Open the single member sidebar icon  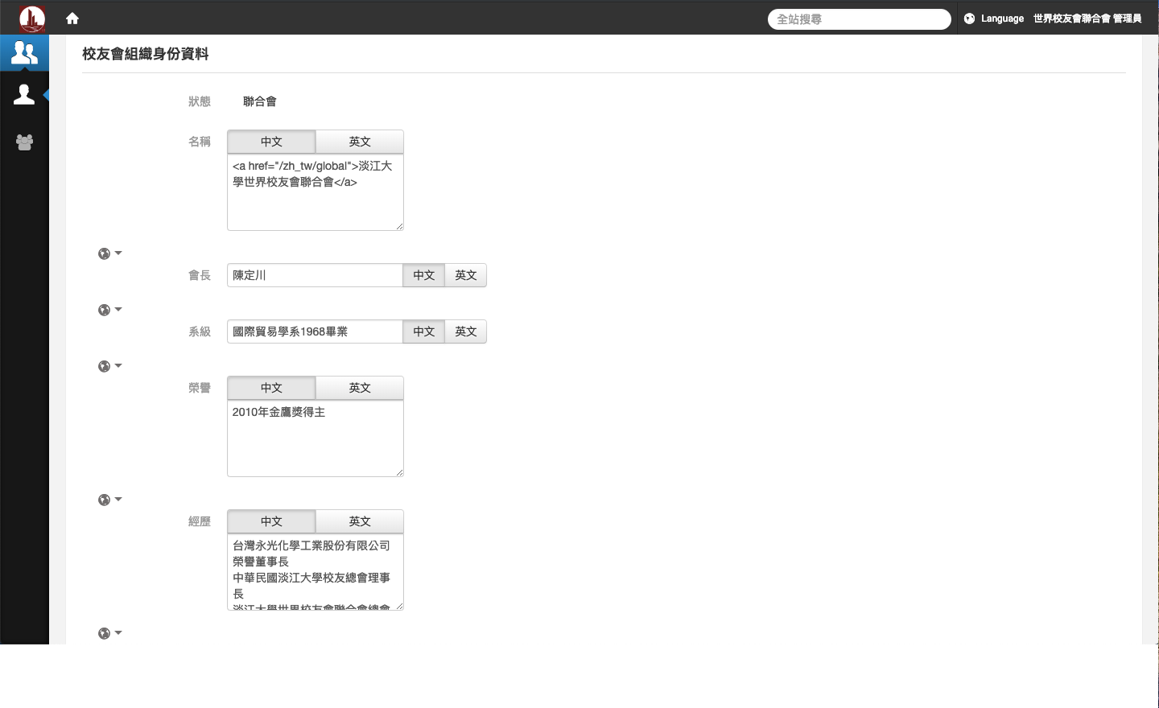click(x=24, y=95)
